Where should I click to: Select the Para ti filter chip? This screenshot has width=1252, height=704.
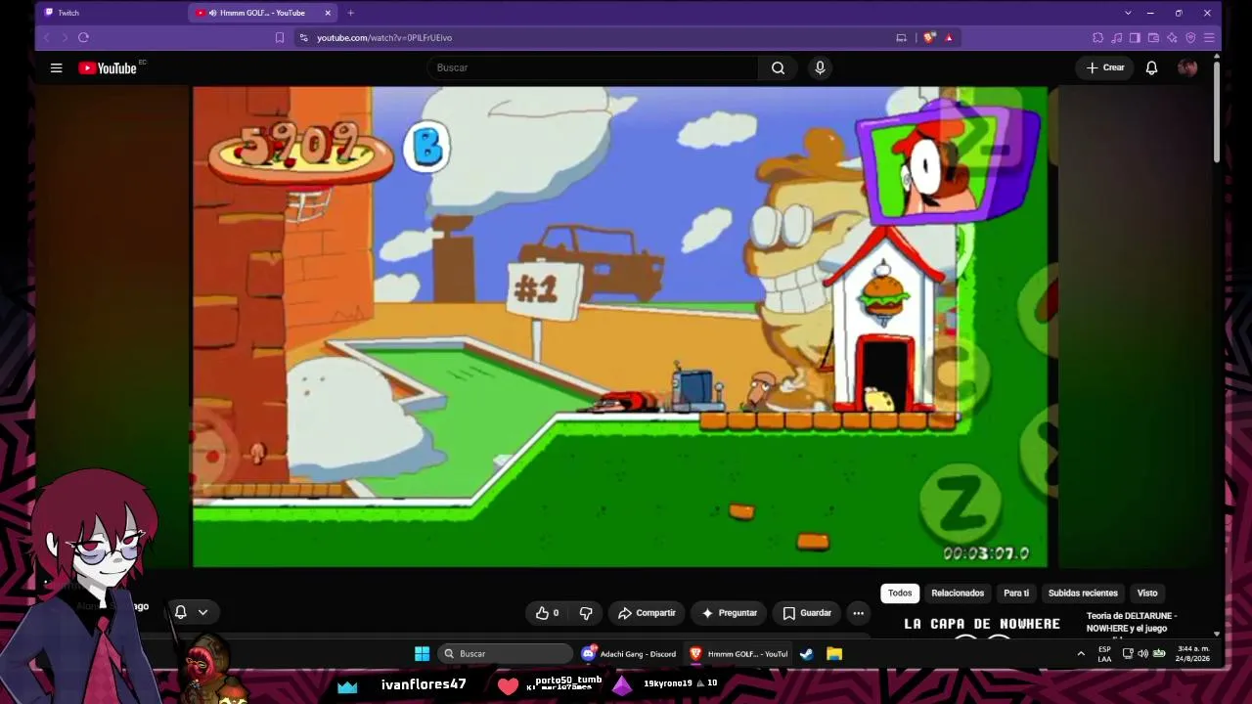[x=1016, y=593]
